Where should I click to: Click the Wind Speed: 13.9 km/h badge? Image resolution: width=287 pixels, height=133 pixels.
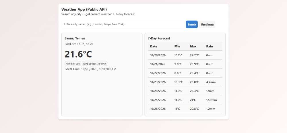click(x=94, y=64)
